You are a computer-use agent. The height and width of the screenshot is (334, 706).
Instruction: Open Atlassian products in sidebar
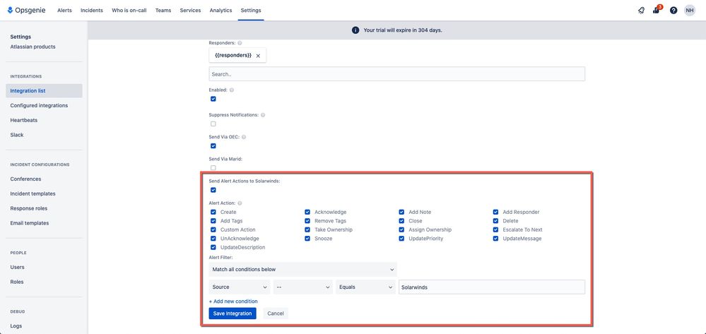(33, 47)
